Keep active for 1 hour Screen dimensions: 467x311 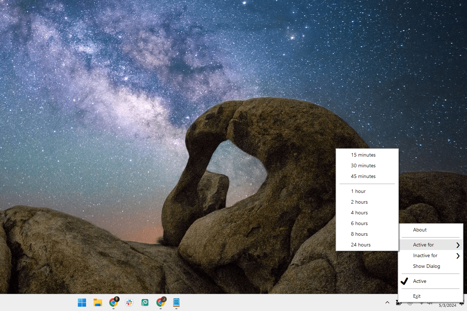click(x=358, y=191)
